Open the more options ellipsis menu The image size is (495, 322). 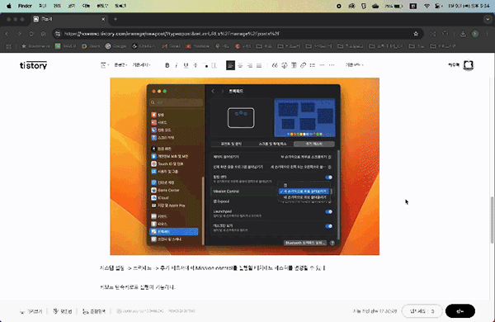(332, 65)
